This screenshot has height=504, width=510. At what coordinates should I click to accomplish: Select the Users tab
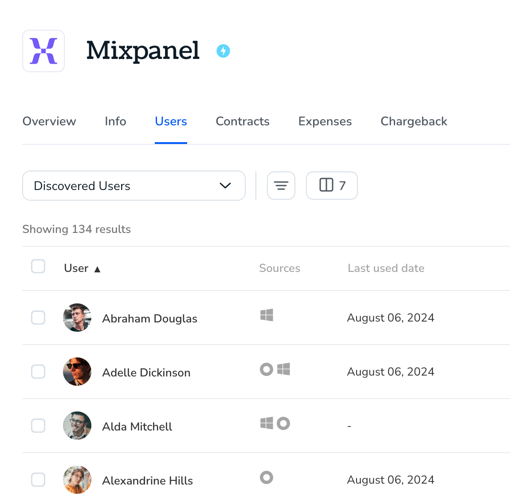click(x=171, y=121)
